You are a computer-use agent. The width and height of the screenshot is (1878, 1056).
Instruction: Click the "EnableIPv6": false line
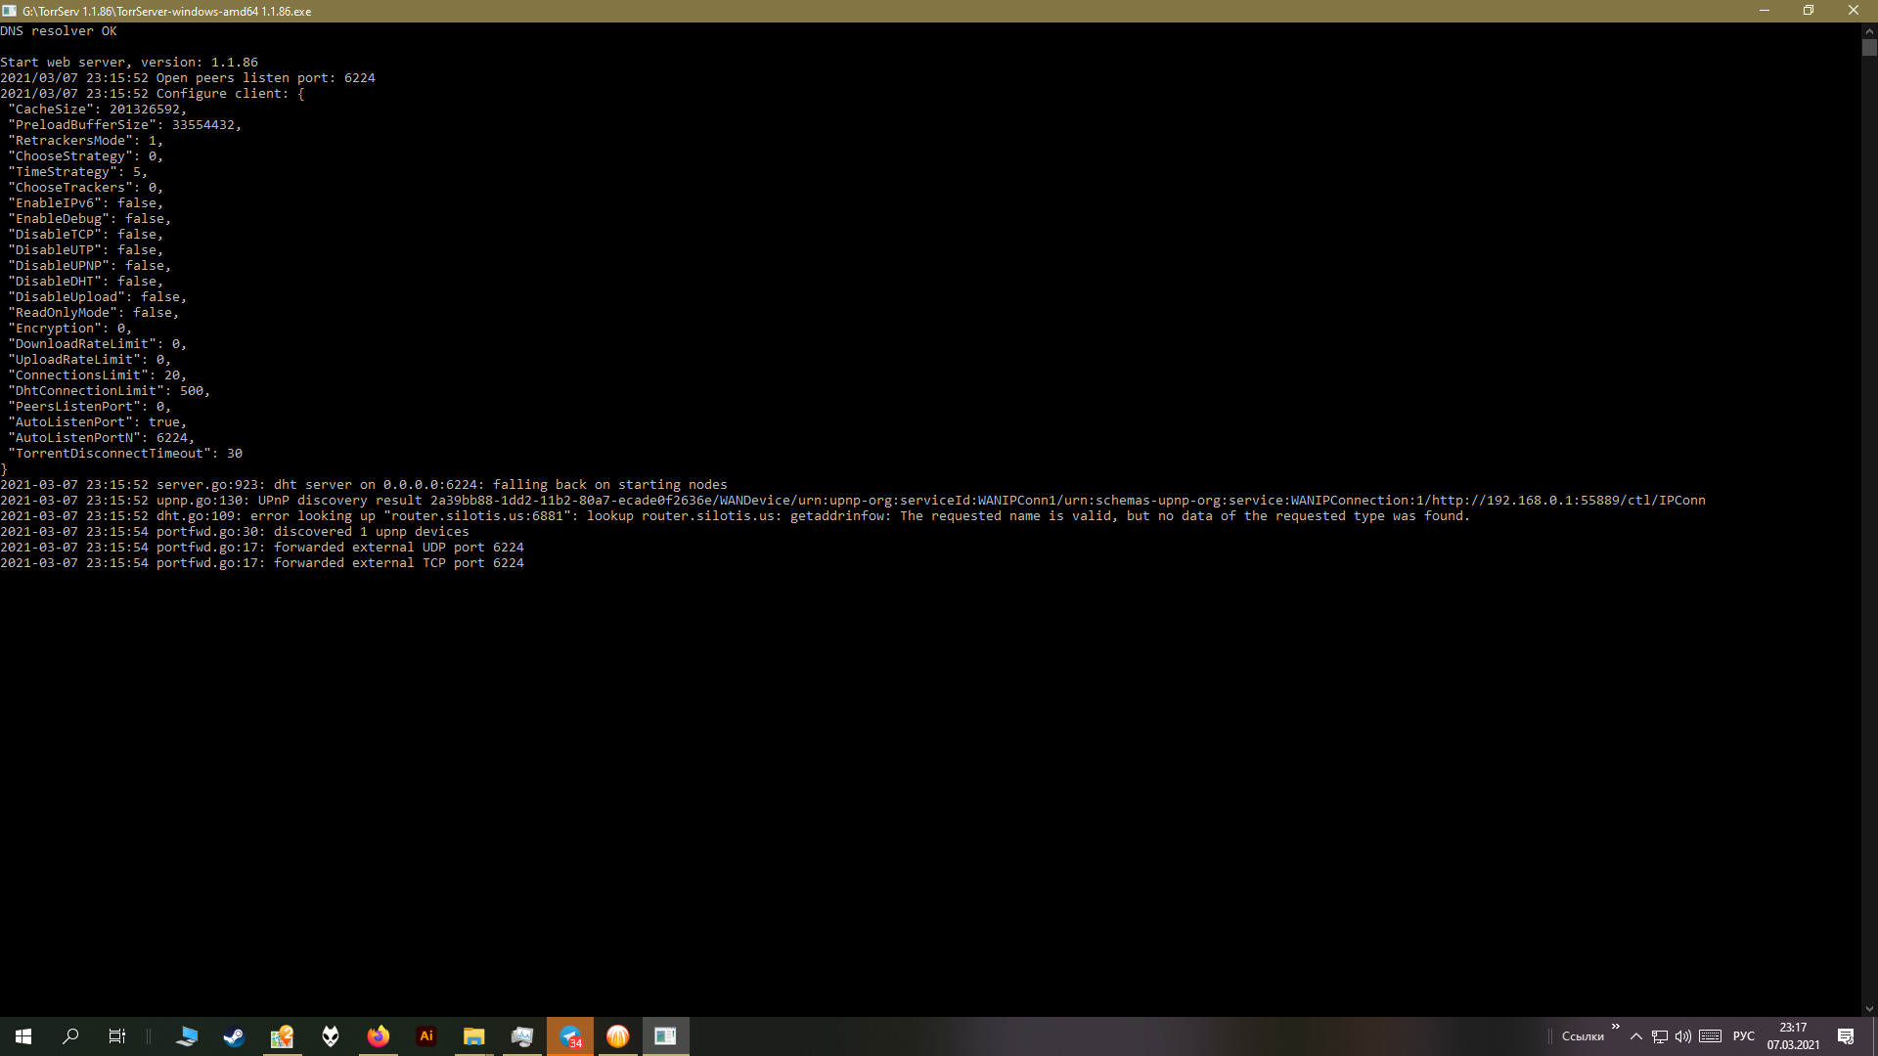[x=86, y=203]
